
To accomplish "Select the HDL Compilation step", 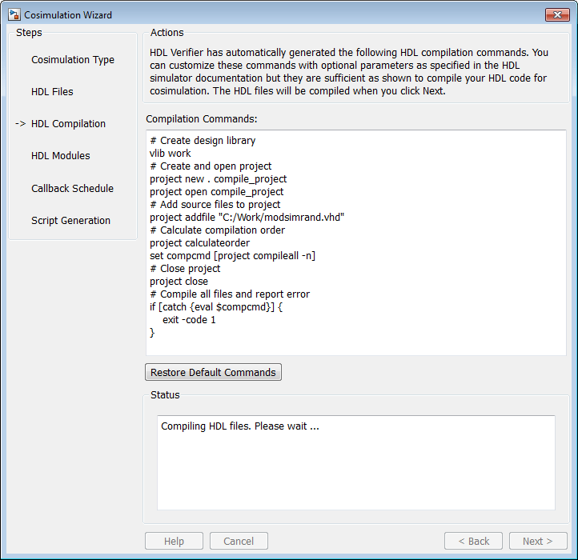I will click(68, 124).
